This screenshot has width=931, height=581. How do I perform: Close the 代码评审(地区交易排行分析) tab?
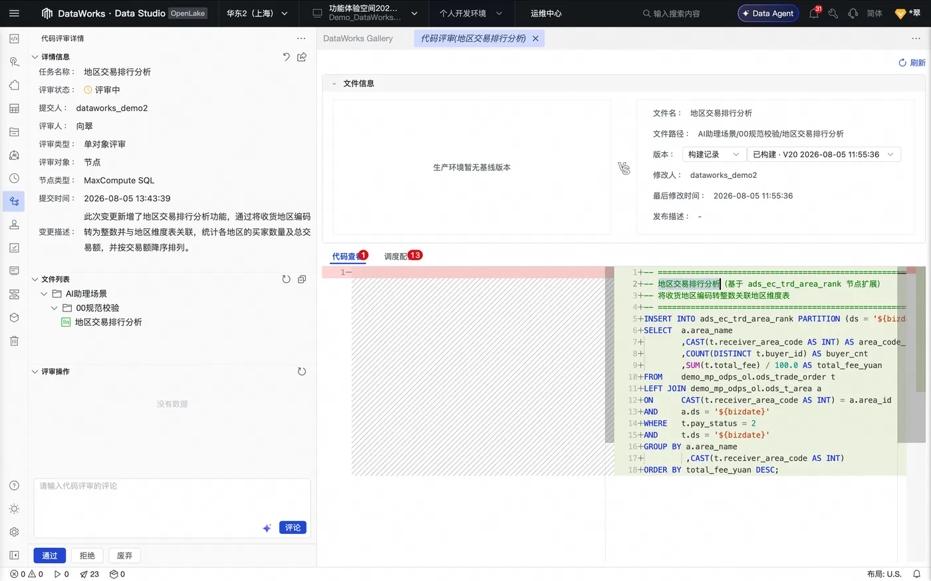[535, 39]
